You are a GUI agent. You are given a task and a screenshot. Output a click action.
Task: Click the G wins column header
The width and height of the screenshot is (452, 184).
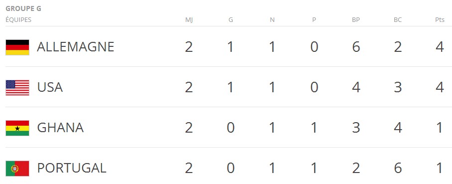[230, 20]
